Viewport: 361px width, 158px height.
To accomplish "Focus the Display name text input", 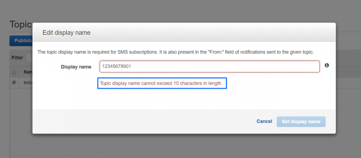I will click(x=209, y=66).
